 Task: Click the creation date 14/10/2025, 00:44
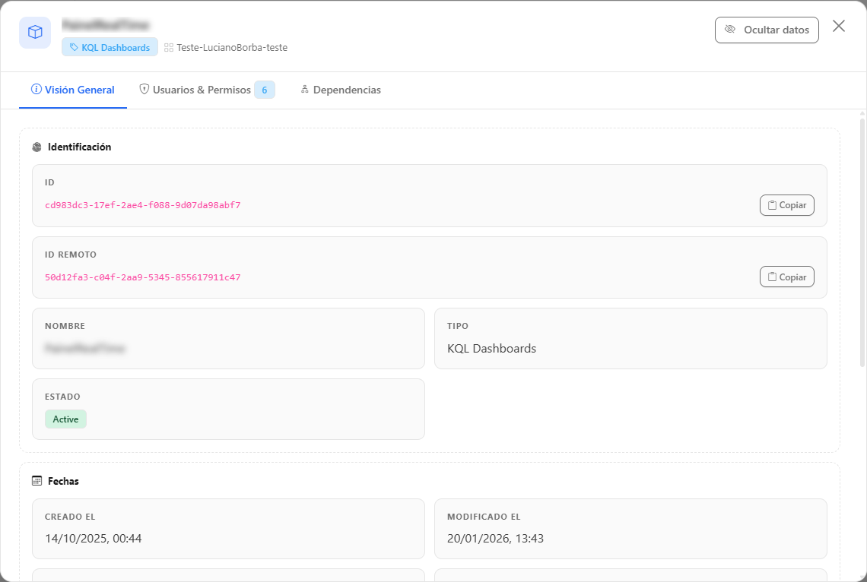(x=93, y=539)
